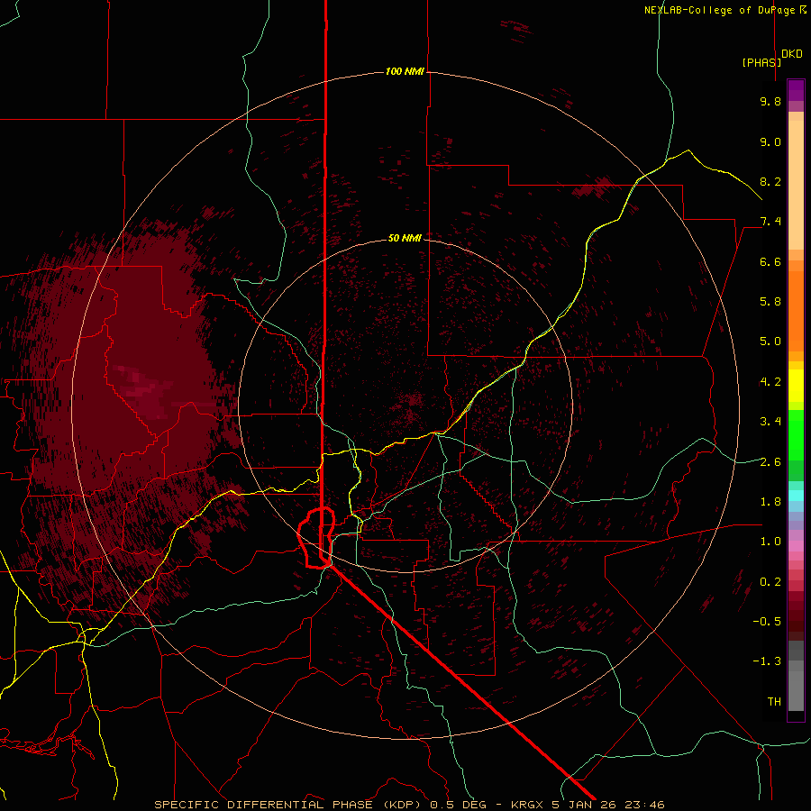
Task: Click the 6.6 legend value
Action: [770, 261]
